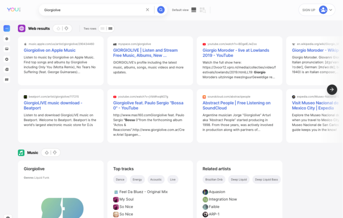Filter top tracks by Energy
Image resolution: width=343 pixels, height=218 pixels.
click(x=137, y=180)
